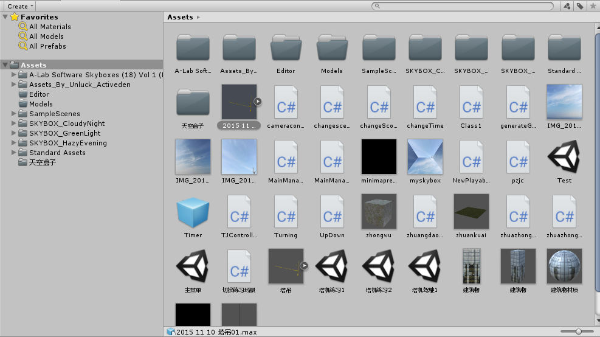The image size is (600, 337).
Task: Click the Search by Type filter icon
Action: coord(567,6)
